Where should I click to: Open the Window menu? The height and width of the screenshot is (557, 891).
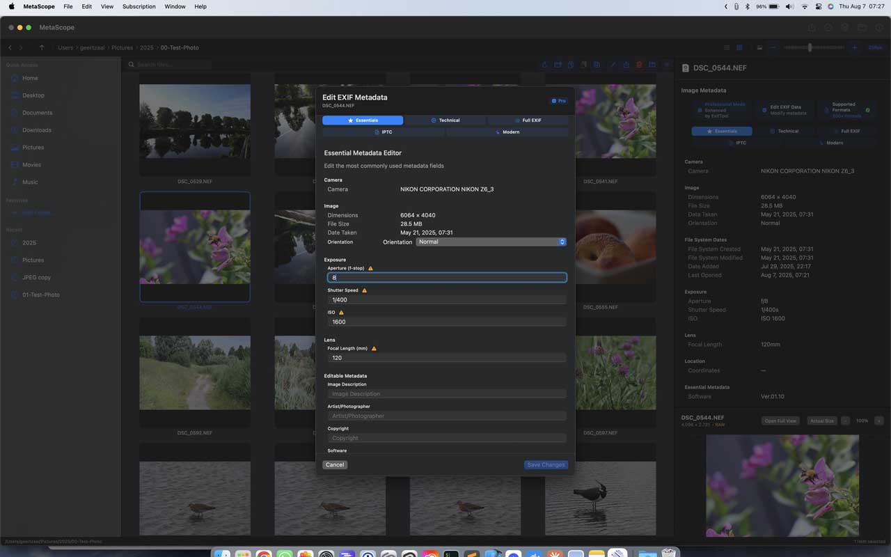[175, 6]
